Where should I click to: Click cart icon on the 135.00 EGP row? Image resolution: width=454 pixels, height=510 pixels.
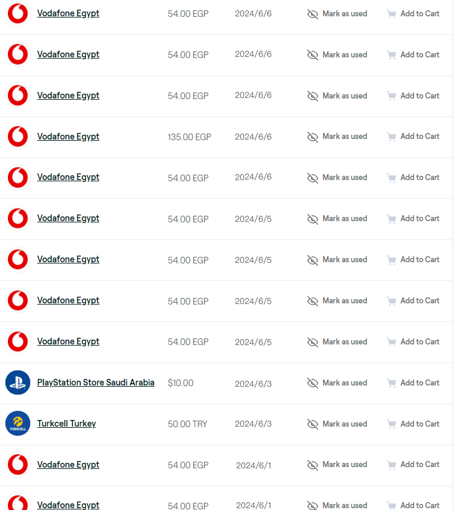click(391, 137)
